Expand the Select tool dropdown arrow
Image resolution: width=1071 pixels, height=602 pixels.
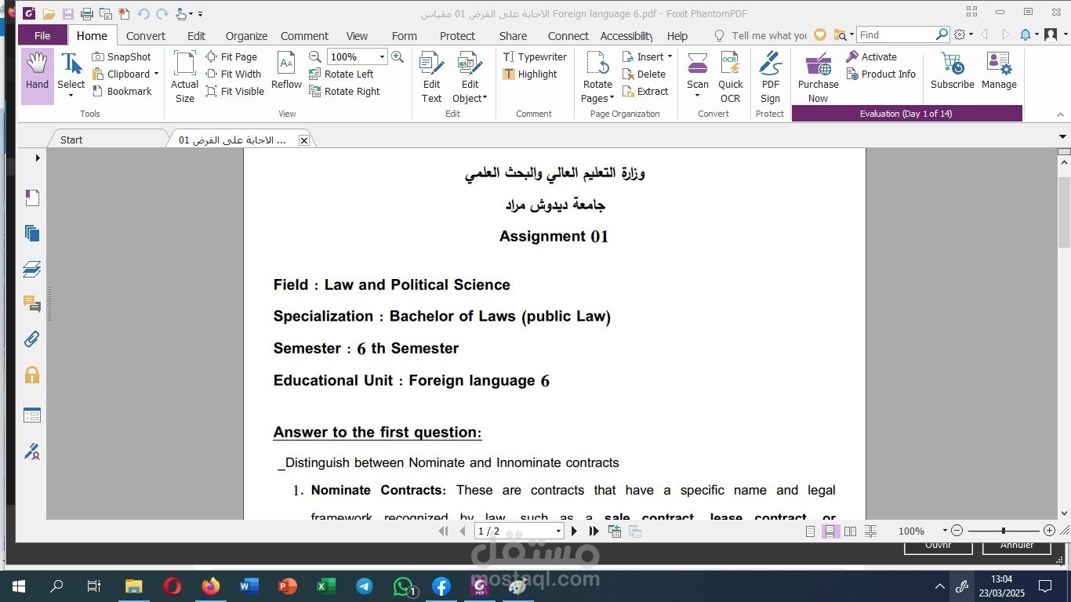pyautogui.click(x=71, y=96)
